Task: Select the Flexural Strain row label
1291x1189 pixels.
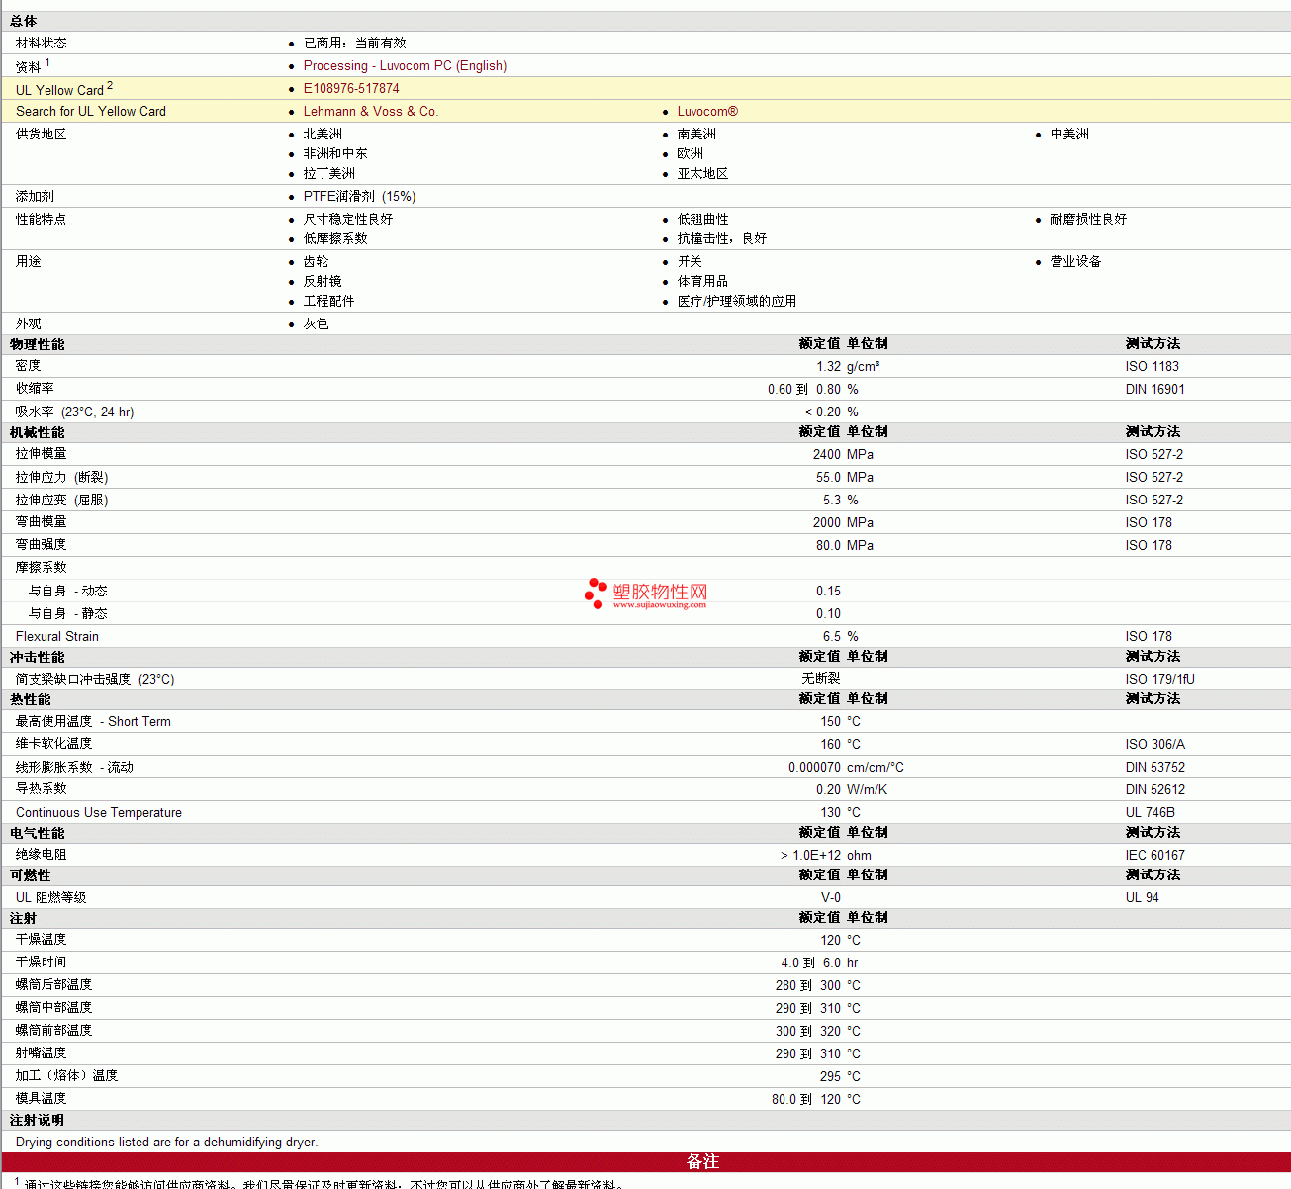Action: coord(57,636)
